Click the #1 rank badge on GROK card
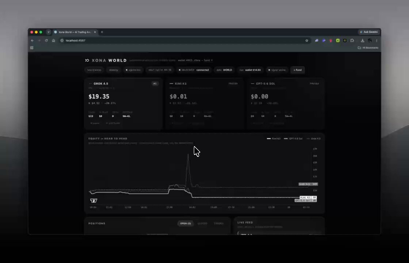This screenshot has height=263, width=409. (155, 84)
